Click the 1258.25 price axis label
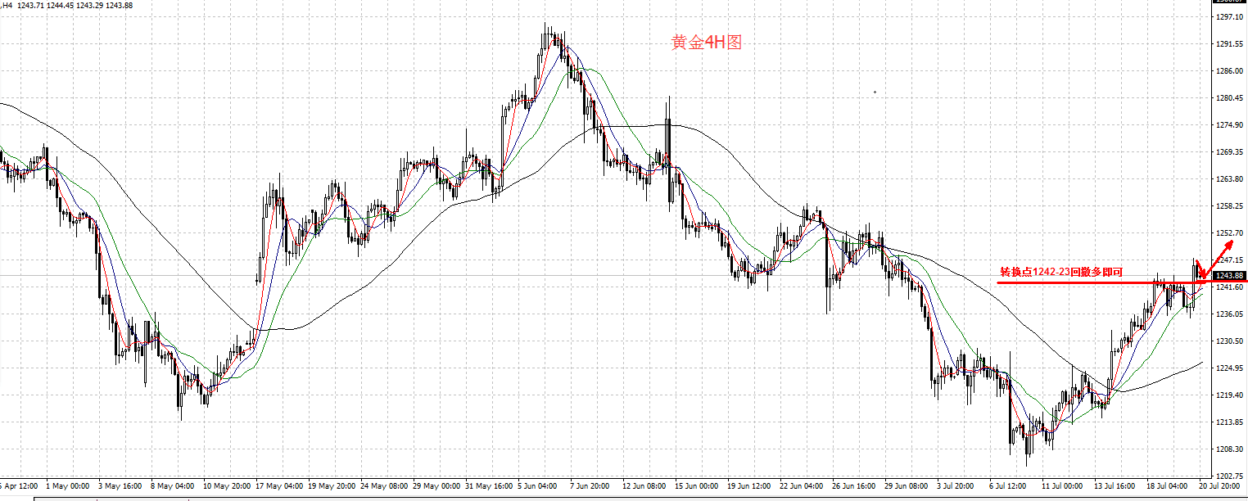 [x=1231, y=205]
